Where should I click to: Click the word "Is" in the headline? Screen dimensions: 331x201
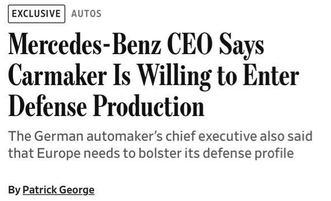point(122,75)
